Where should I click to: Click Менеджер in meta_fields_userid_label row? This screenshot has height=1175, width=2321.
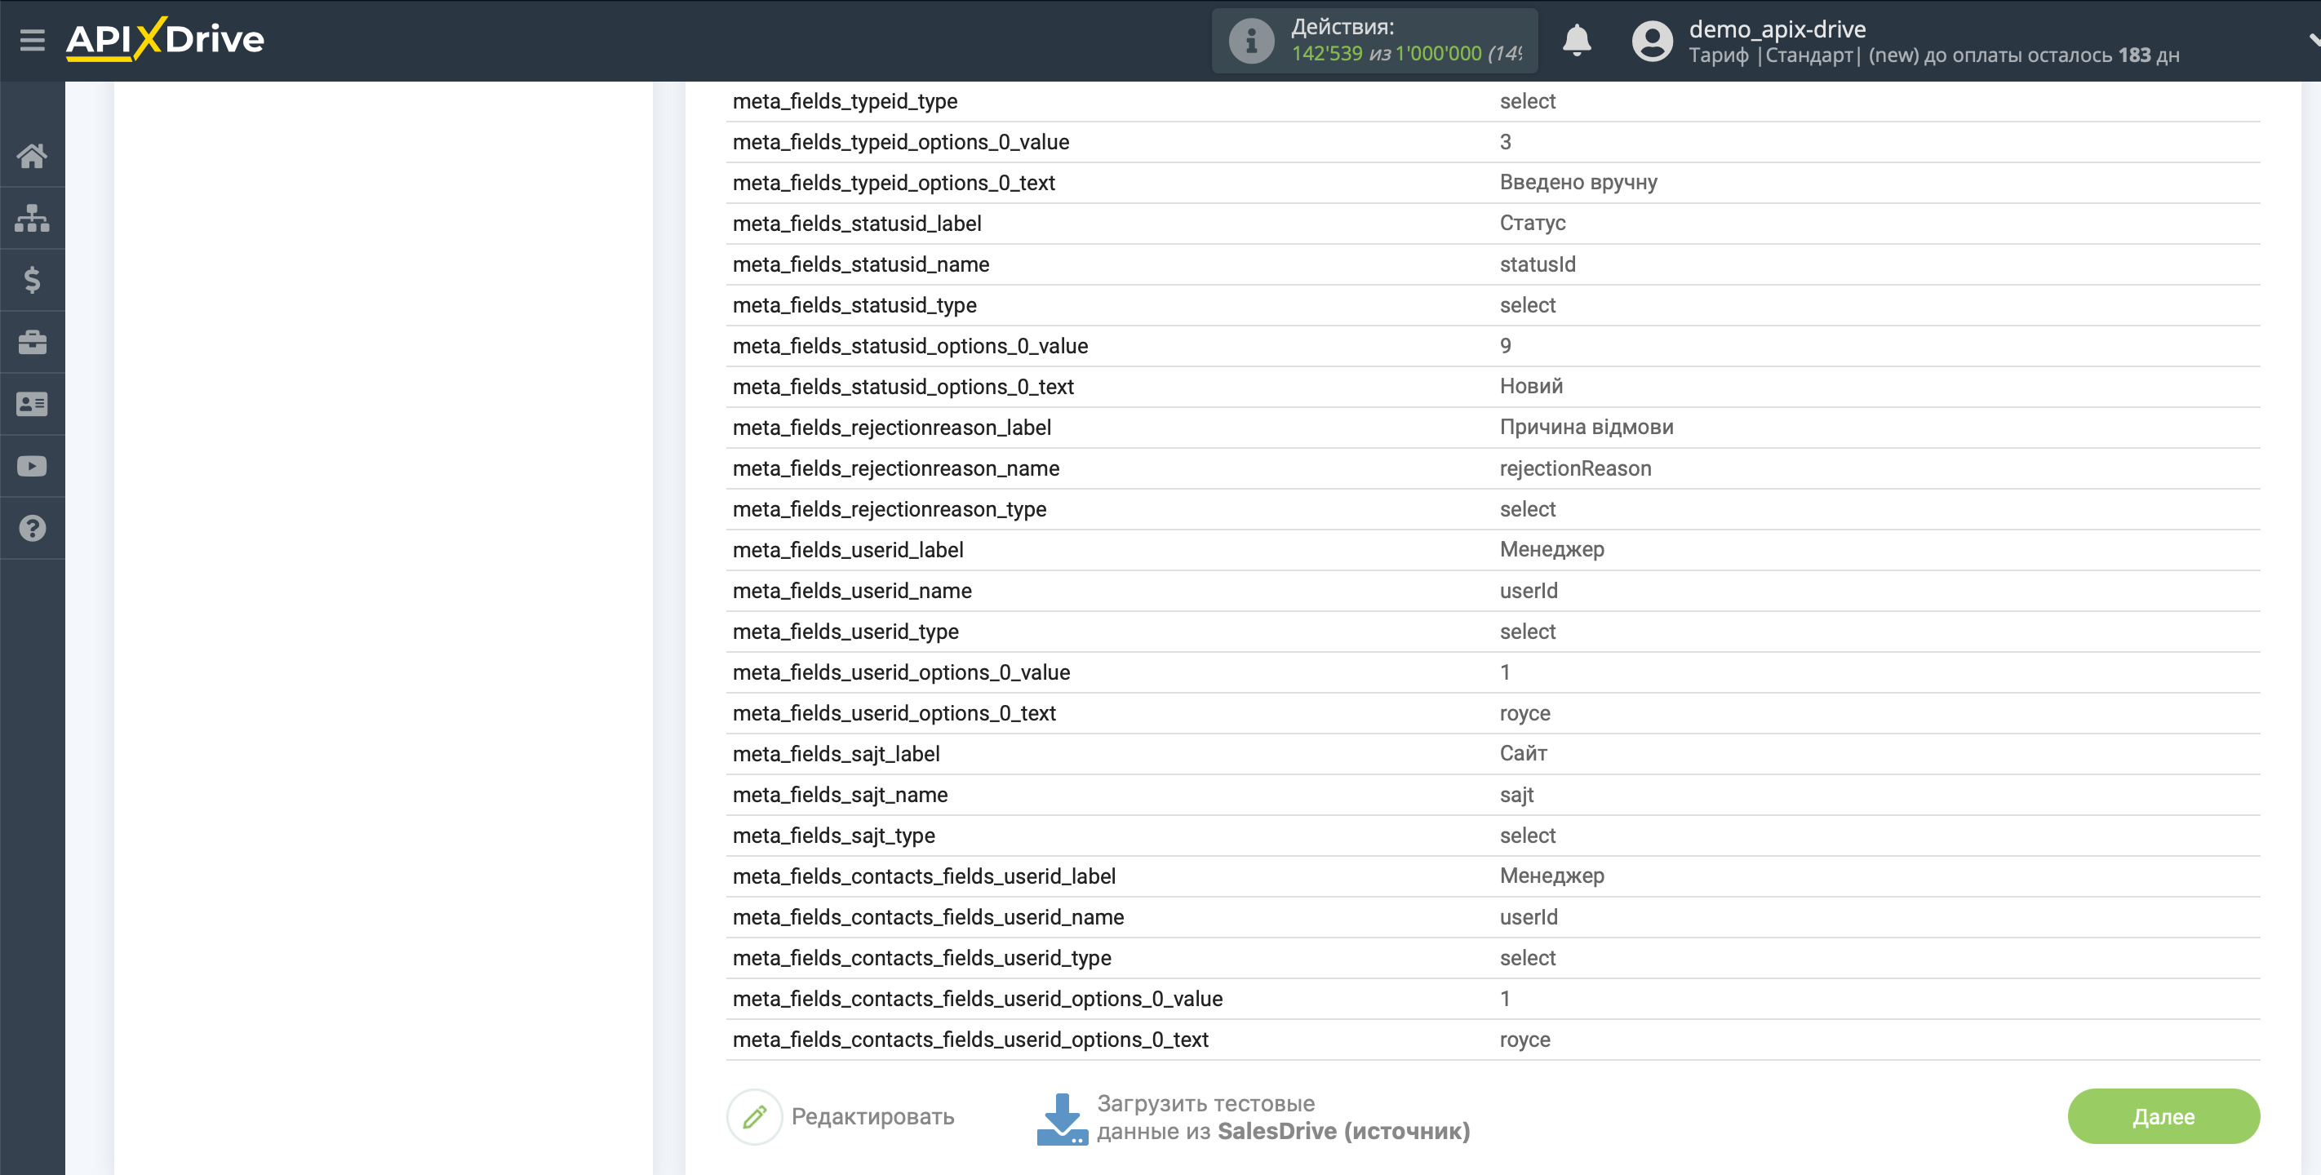coord(1551,549)
